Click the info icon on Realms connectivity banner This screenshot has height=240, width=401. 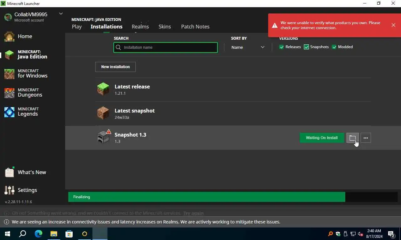6,222
